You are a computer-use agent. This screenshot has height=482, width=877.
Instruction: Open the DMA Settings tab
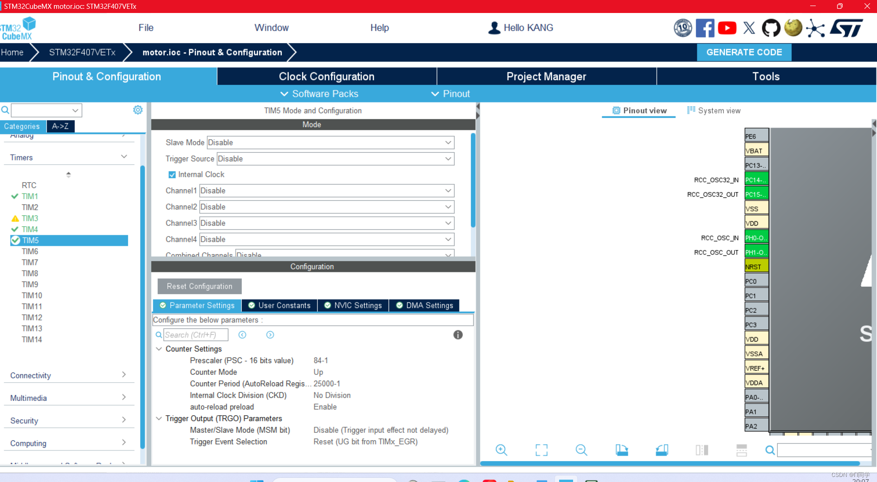click(425, 305)
